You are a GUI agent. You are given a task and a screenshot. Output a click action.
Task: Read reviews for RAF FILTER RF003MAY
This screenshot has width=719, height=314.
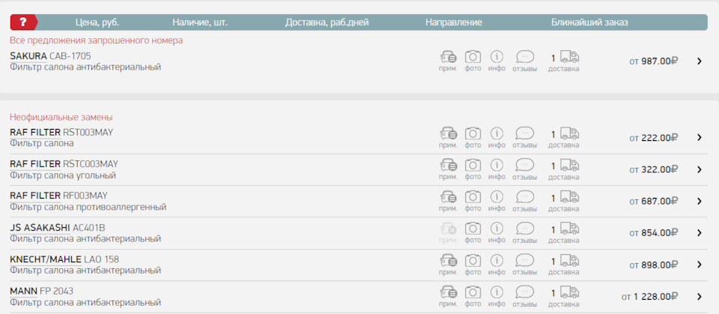pos(524,197)
